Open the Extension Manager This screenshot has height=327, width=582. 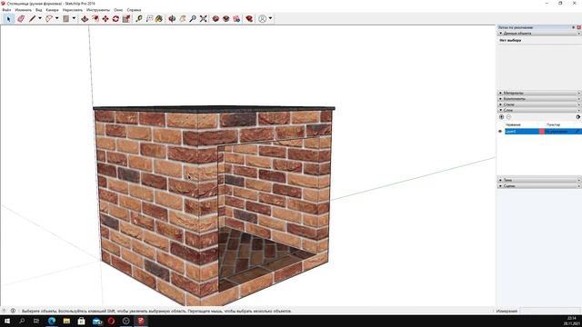point(249,18)
